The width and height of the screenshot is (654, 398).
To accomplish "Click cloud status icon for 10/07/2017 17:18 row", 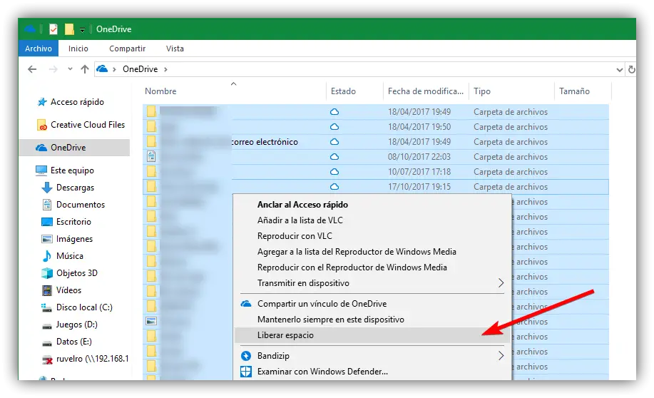I will (x=334, y=172).
